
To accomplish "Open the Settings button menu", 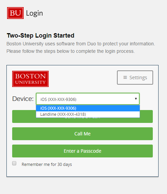I will pos(135,78).
